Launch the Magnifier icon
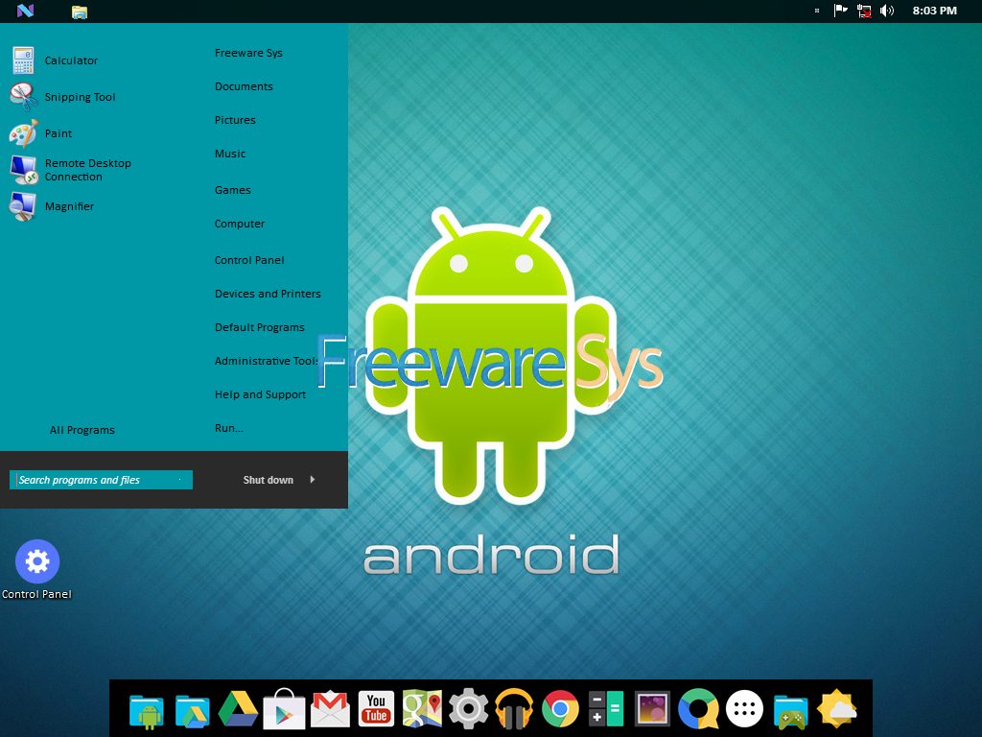This screenshot has width=982, height=737. 23,206
